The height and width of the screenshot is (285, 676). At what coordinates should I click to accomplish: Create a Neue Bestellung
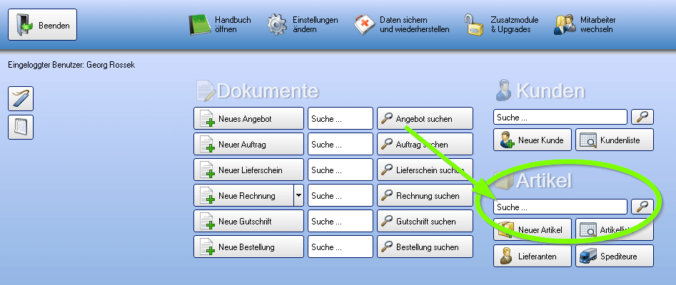248,247
